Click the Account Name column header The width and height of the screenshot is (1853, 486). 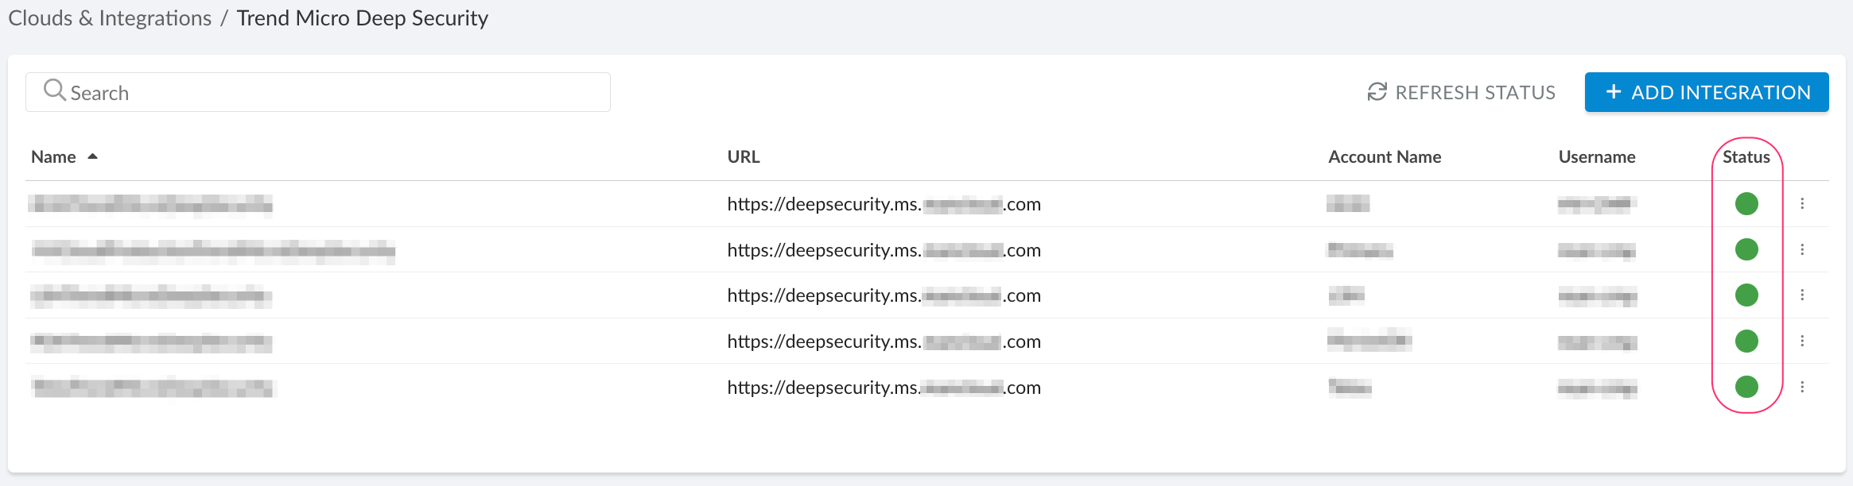1384,156
